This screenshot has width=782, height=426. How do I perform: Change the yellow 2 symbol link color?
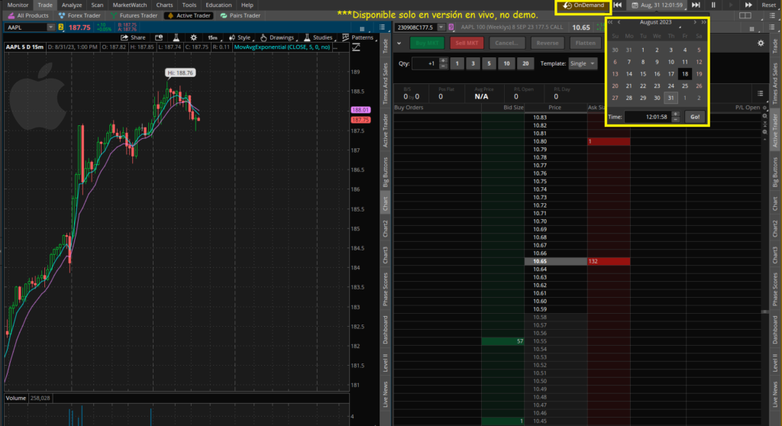click(61, 27)
